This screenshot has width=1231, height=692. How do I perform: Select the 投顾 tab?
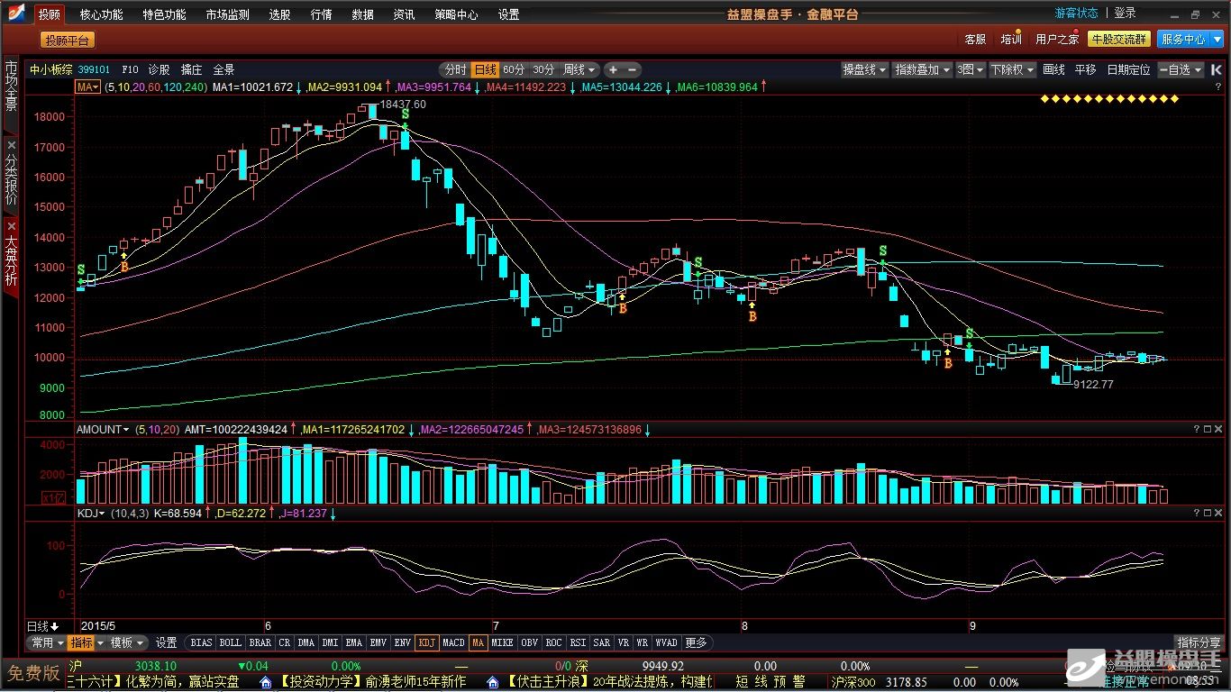coord(50,14)
